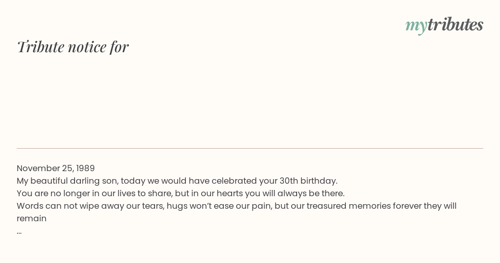Click the word "Tribute" in the heading
Viewport: 500px width, 263px height.
tap(40, 47)
